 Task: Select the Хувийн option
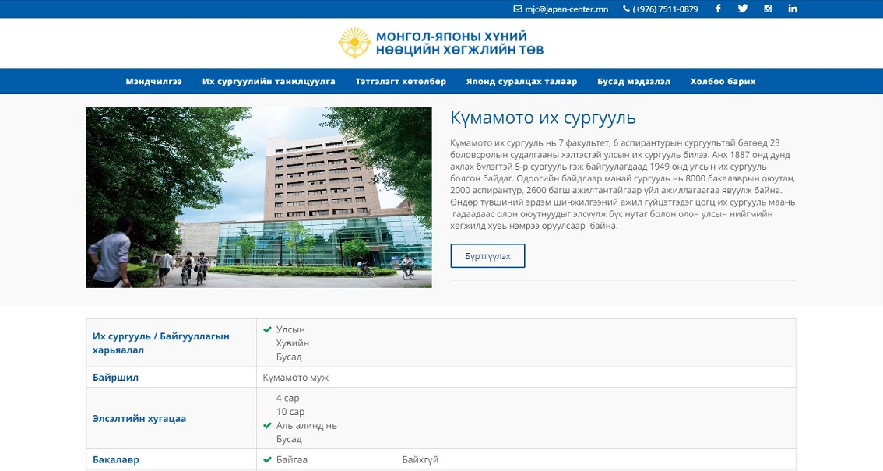292,343
